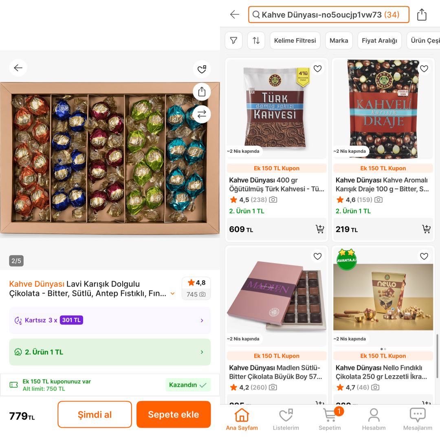Open the Fiyat Aralığı filter
Viewport: 440px width, 440px height.
(379, 41)
